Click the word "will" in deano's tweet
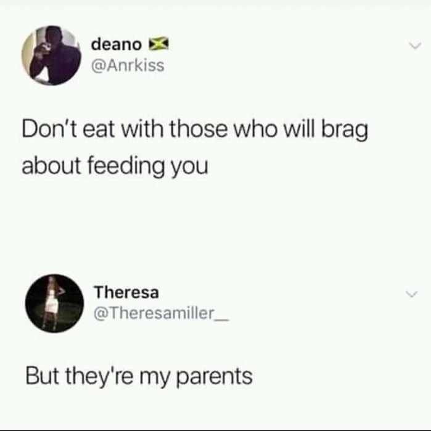 299,129
